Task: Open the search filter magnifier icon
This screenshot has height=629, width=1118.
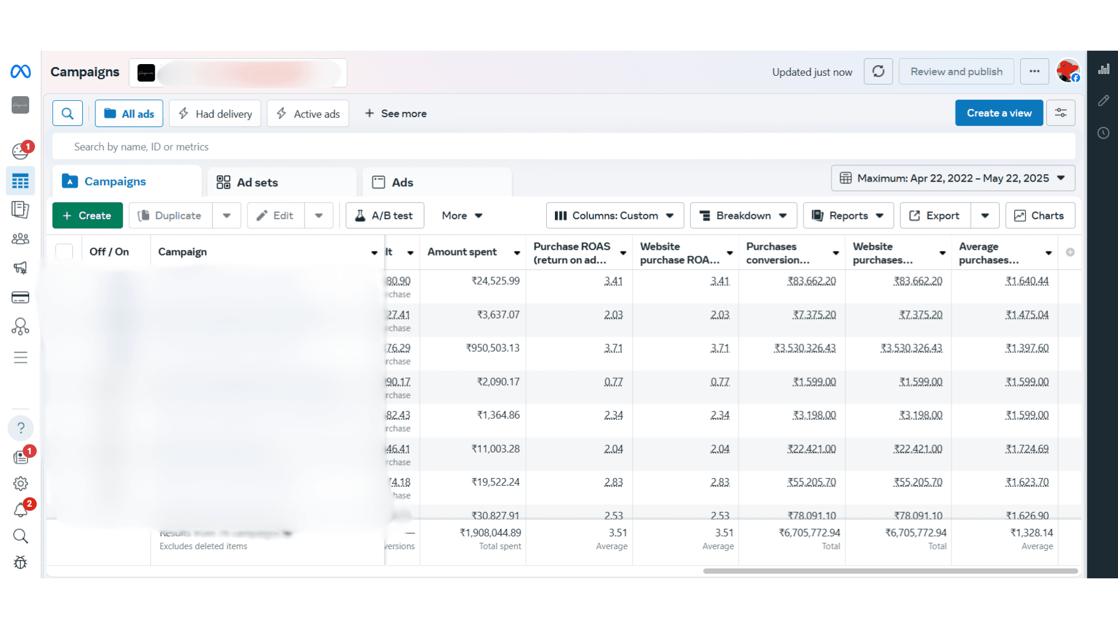Action: pos(68,114)
